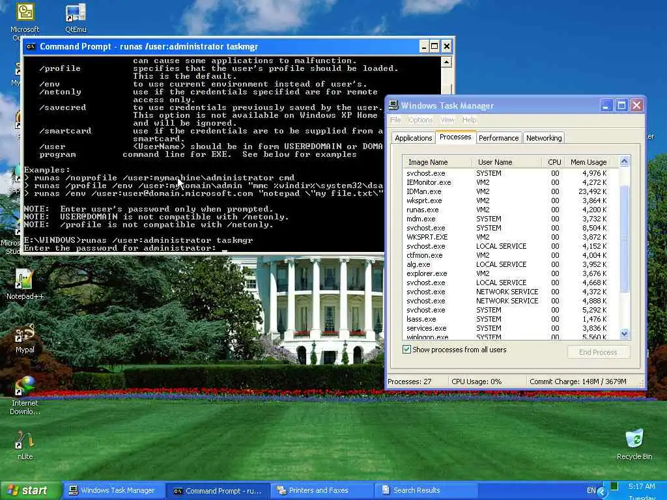Click the green CPU meter tray icon
667x500 pixels.
tap(614, 486)
